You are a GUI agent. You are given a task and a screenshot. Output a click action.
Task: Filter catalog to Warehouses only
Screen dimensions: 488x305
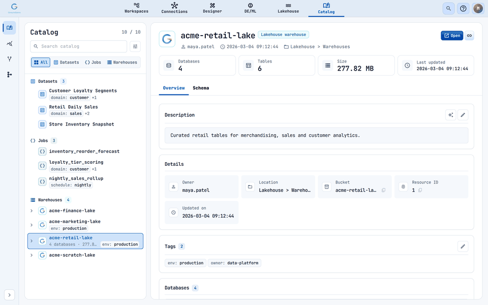tap(122, 62)
